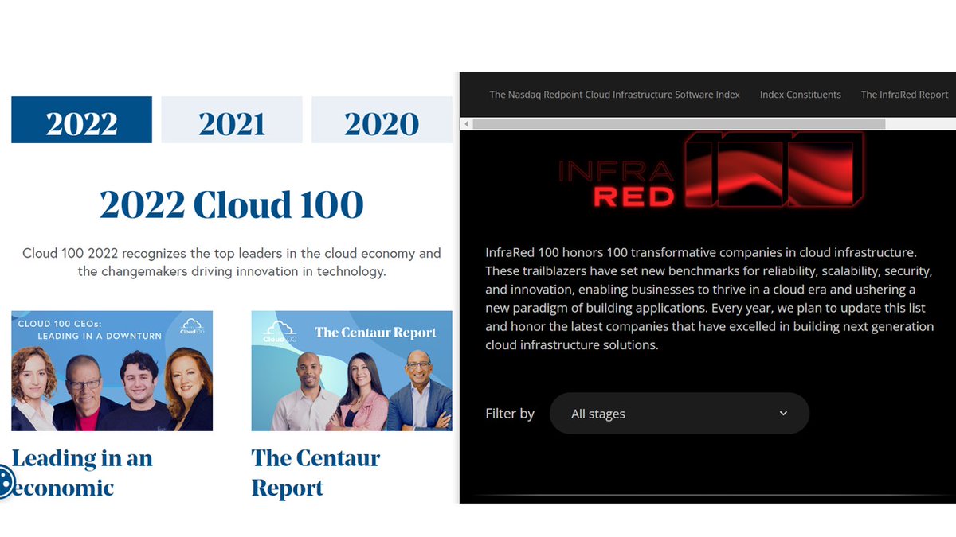This screenshot has width=956, height=537.
Task: Expand the All stages filter dropdown
Action: [680, 414]
